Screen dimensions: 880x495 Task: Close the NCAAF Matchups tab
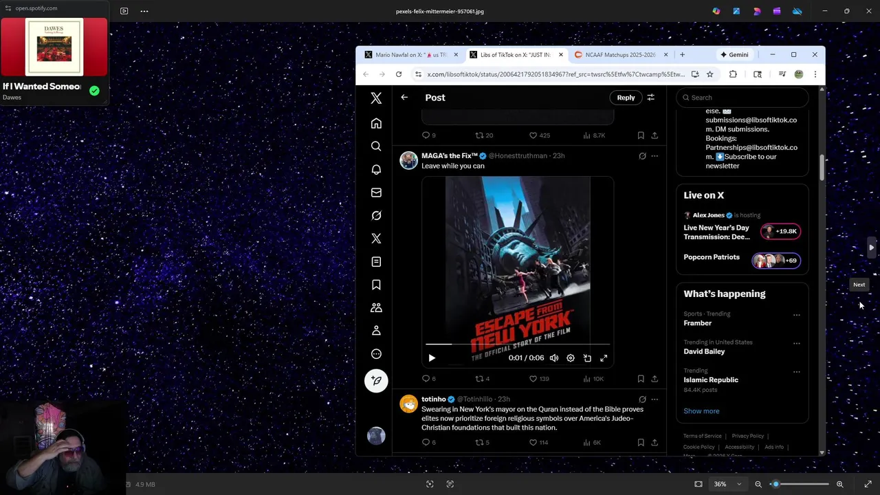[x=665, y=55]
